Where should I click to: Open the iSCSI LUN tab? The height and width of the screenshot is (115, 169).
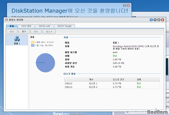coord(45,26)
